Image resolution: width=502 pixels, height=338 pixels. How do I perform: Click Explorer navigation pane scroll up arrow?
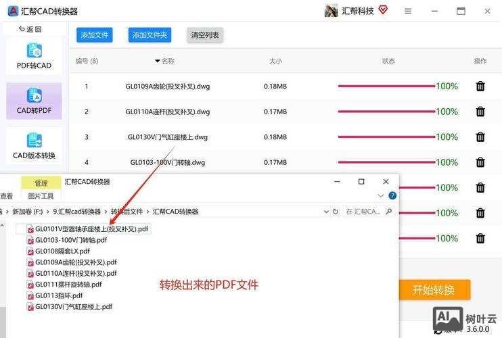(x=2, y=226)
